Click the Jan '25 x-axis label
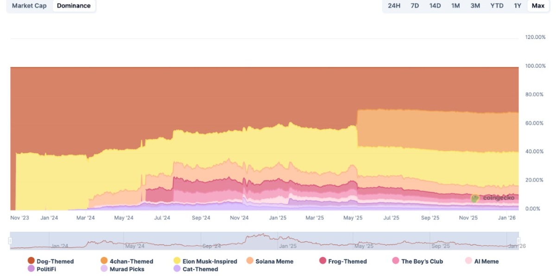This screenshot has height=276, width=556. 278,217
